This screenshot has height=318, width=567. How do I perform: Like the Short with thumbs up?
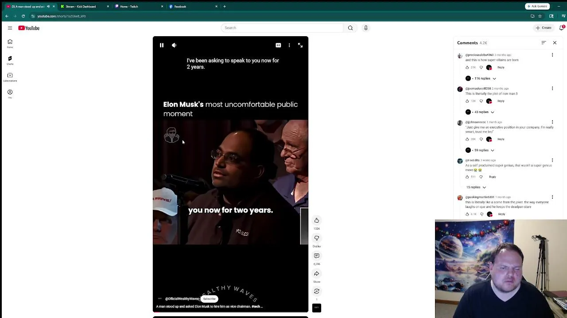pyautogui.click(x=317, y=220)
